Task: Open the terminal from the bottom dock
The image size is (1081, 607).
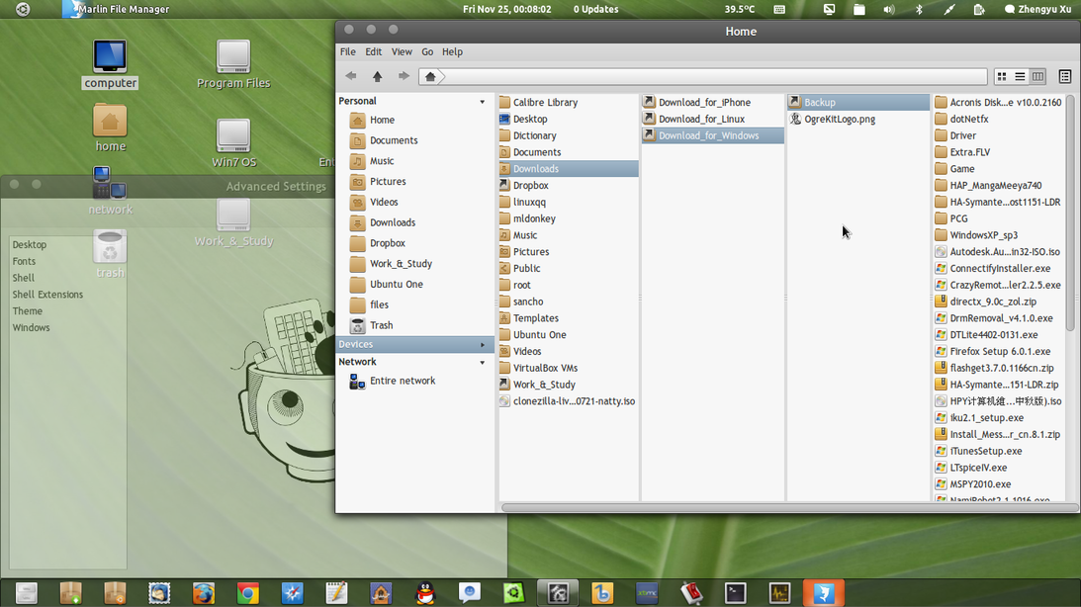Action: 735,593
